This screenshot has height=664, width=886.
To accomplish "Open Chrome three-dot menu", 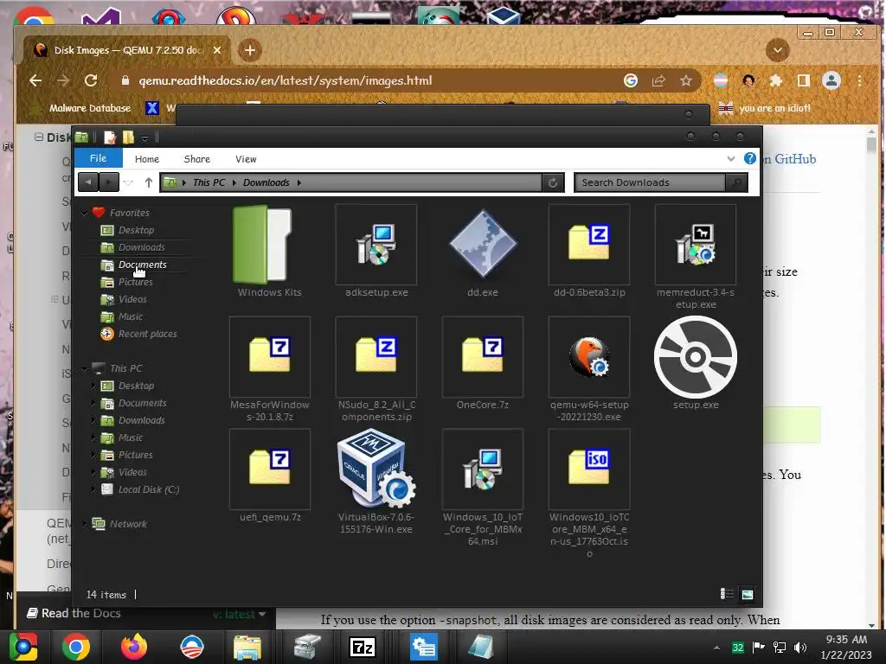I will click(859, 80).
